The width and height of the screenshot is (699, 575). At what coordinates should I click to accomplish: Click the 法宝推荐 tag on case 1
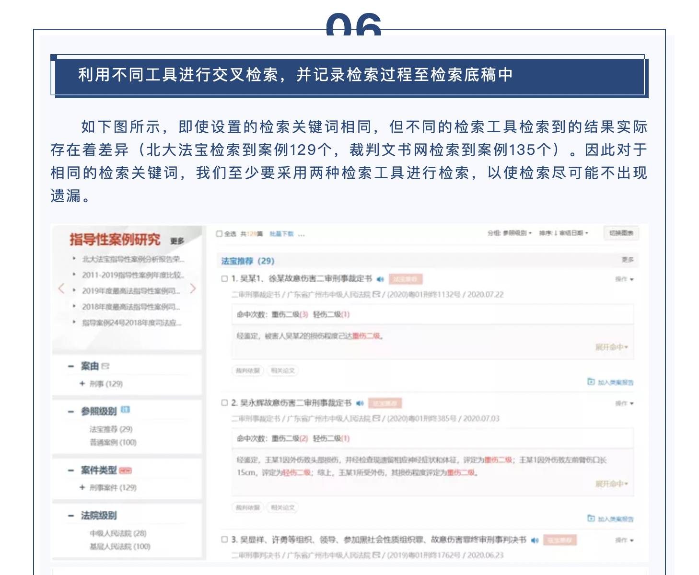coord(405,279)
